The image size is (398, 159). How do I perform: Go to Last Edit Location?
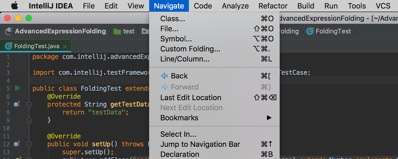click(x=190, y=98)
